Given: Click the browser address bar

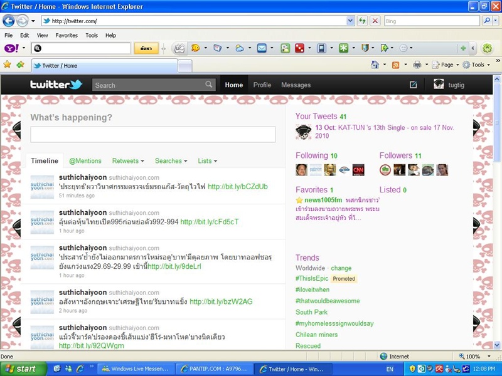Looking at the screenshot, I should click(x=194, y=21).
